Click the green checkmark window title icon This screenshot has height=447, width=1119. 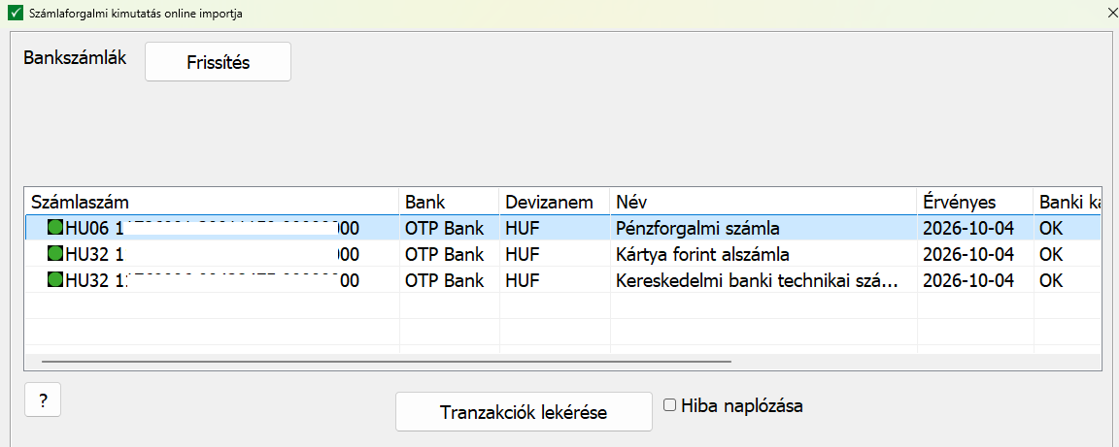[x=15, y=14]
